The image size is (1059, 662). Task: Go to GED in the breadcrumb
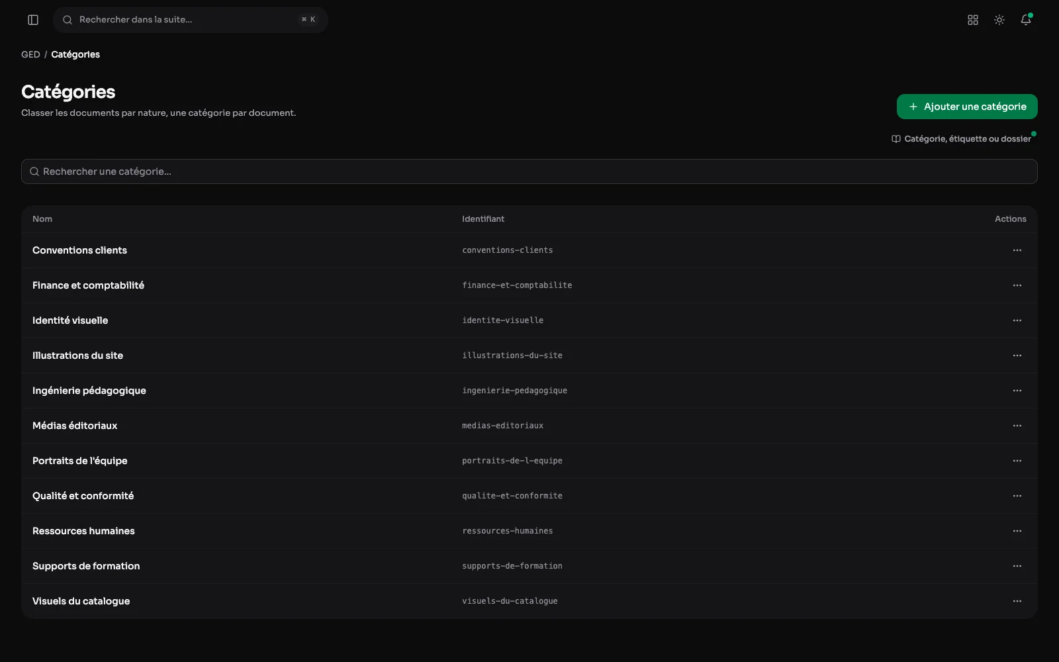30,54
